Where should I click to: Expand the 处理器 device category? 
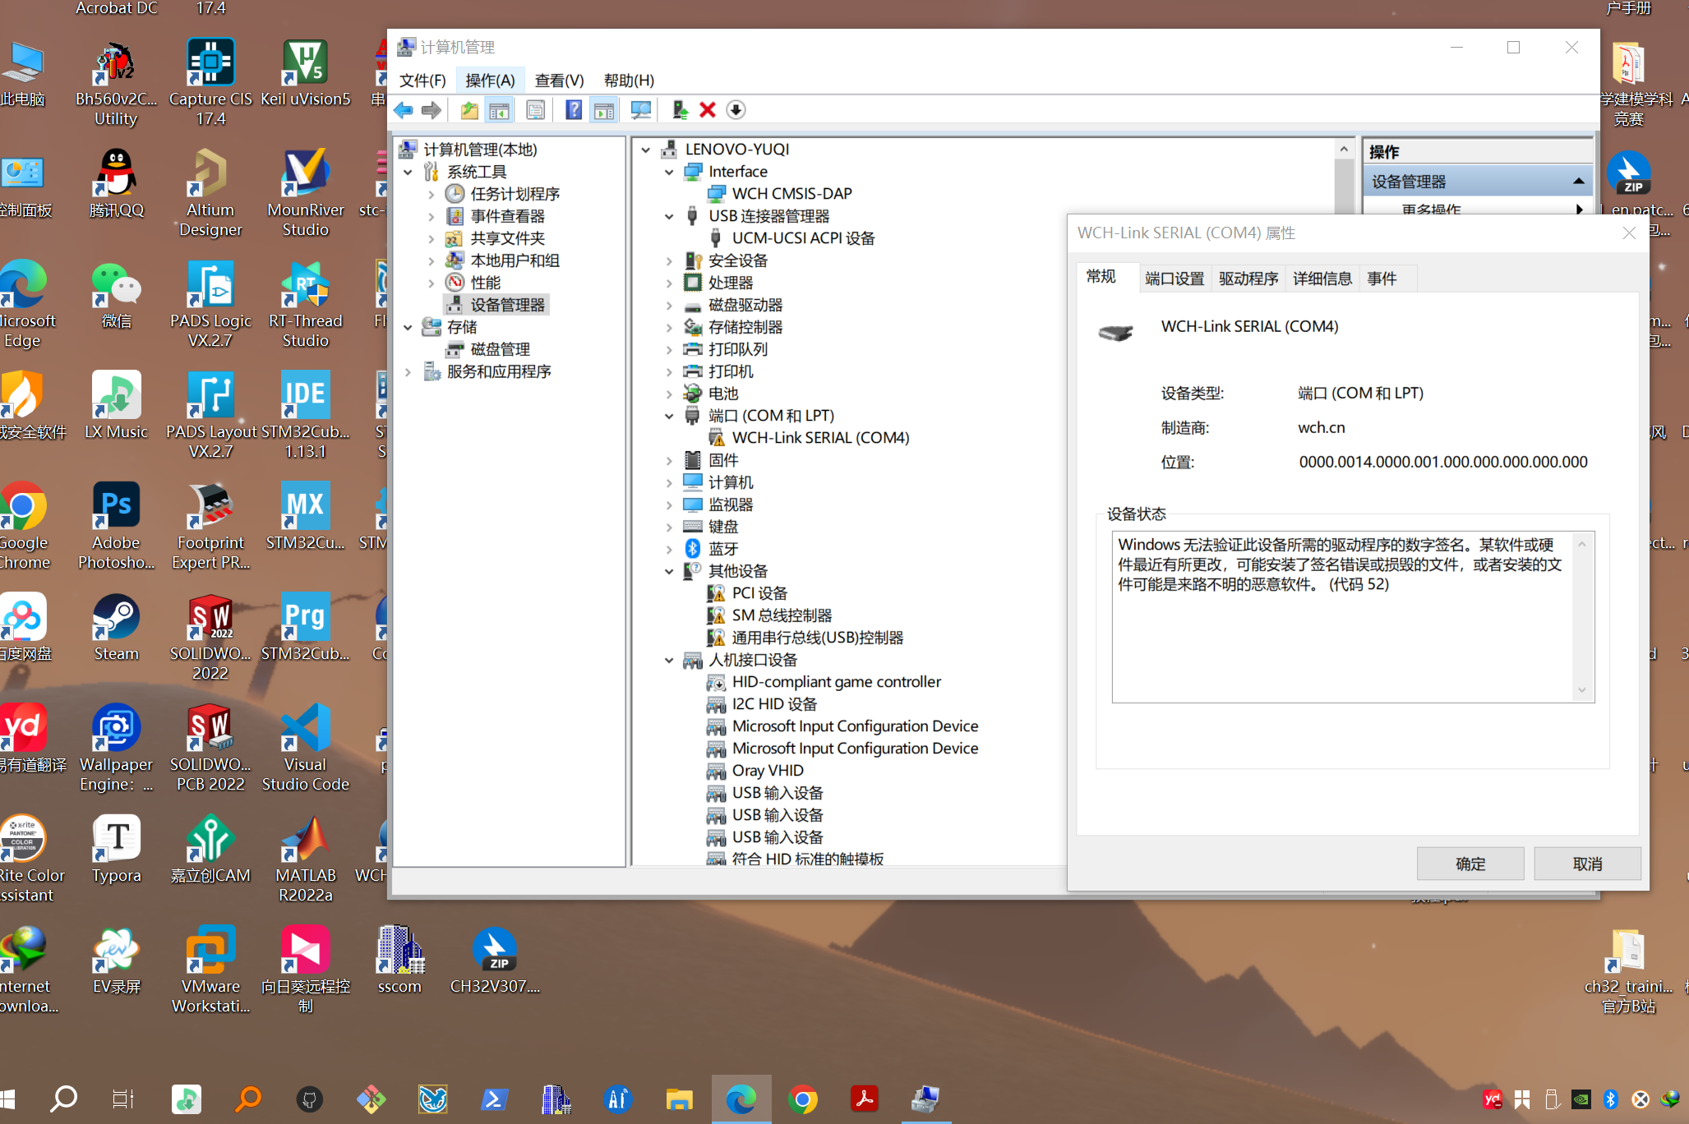(x=669, y=283)
